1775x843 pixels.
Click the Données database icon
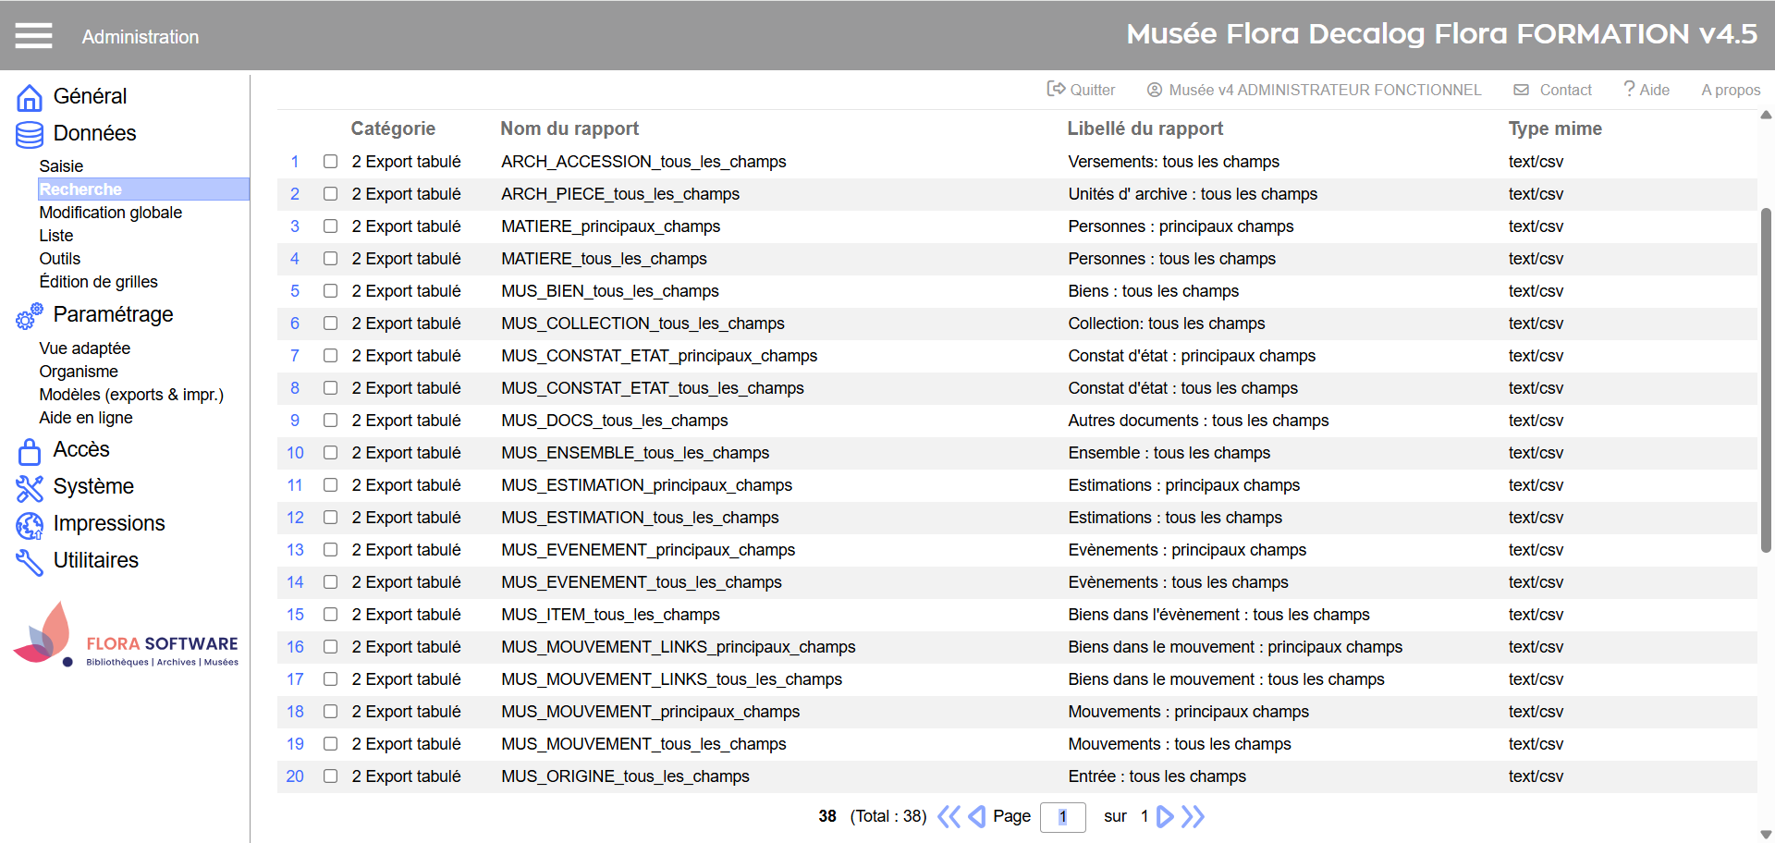[30, 135]
